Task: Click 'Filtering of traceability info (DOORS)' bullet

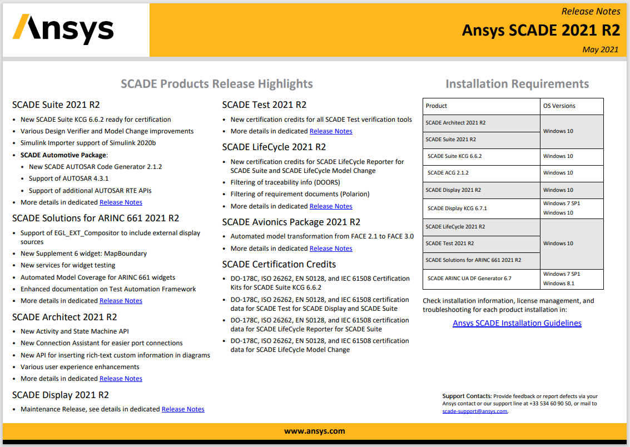Action: (285, 182)
